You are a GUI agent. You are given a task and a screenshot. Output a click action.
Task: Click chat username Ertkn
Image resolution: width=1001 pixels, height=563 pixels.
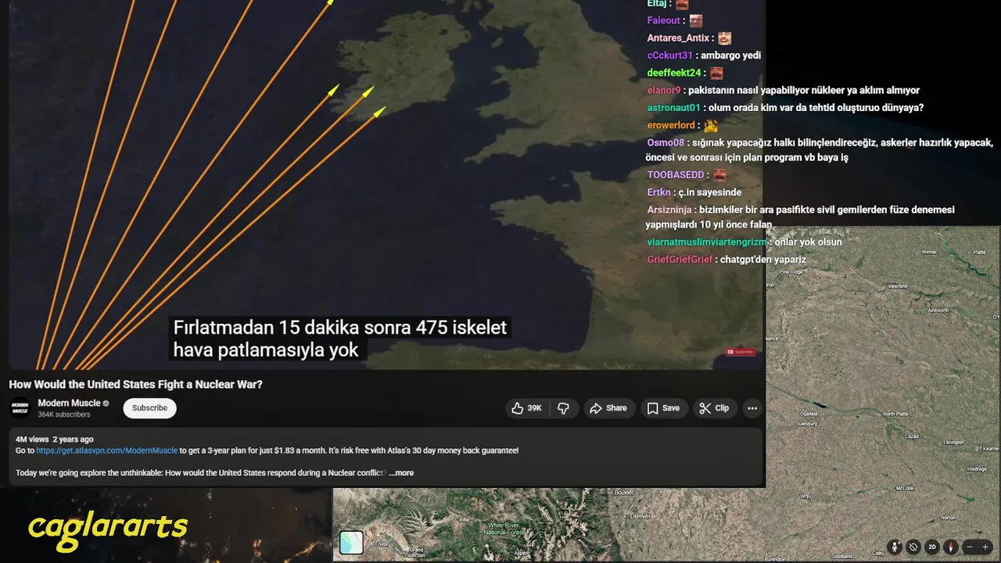[x=659, y=192]
